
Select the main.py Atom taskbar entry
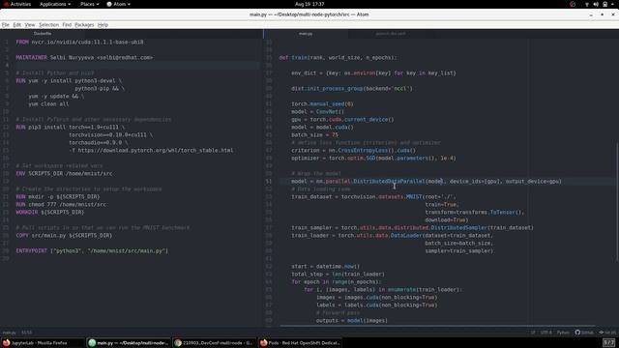129,343
